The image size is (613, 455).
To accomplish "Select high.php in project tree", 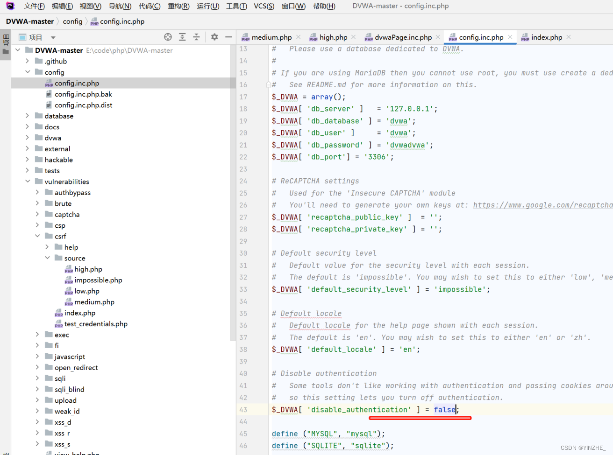I will pyautogui.click(x=88, y=269).
